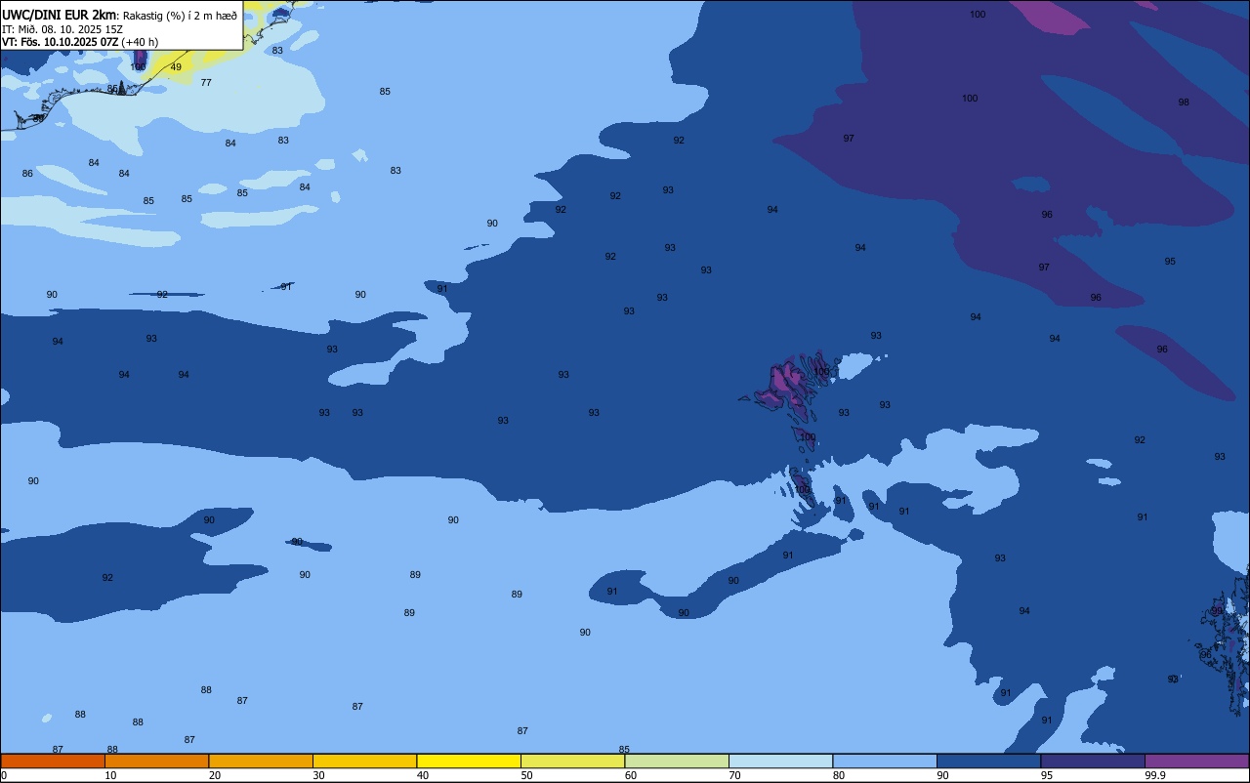The image size is (1250, 783).
Task: Click the '(+40 h)' forecast offset text
Action: click(x=140, y=42)
